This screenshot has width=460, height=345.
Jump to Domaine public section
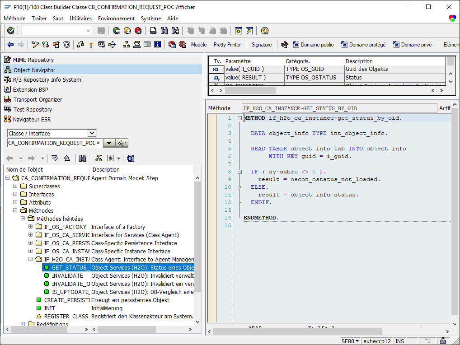pos(314,45)
